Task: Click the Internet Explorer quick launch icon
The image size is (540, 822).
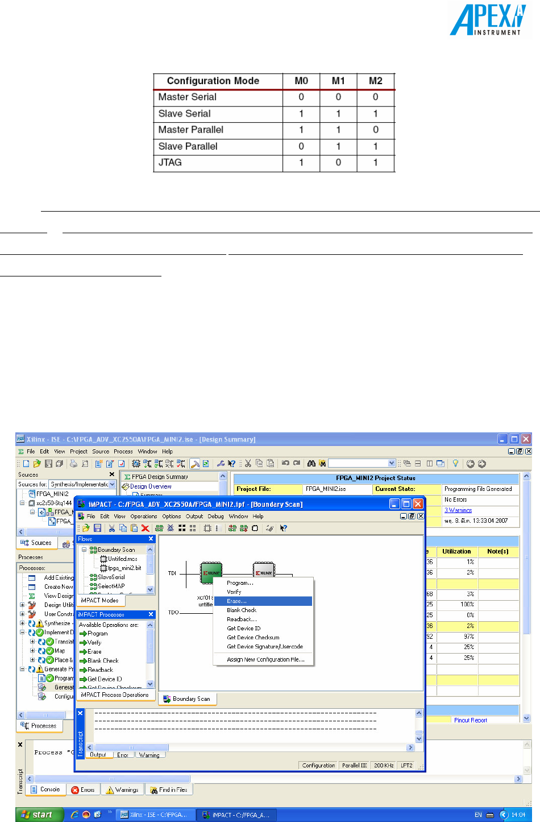Action: coord(74,815)
